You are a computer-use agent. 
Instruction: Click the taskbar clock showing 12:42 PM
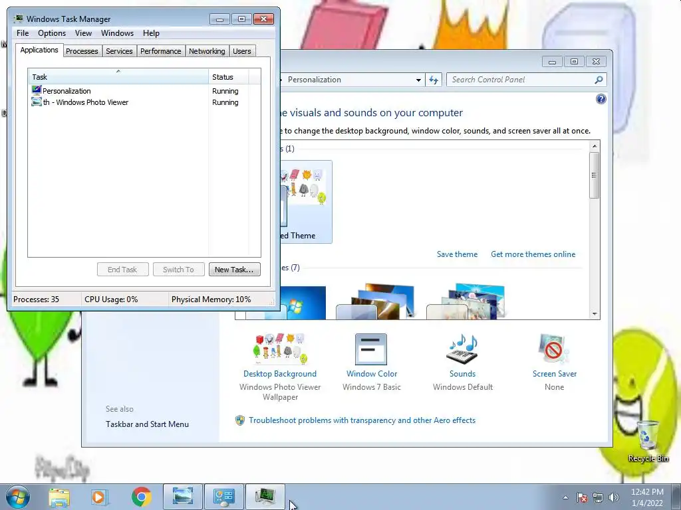point(647,497)
